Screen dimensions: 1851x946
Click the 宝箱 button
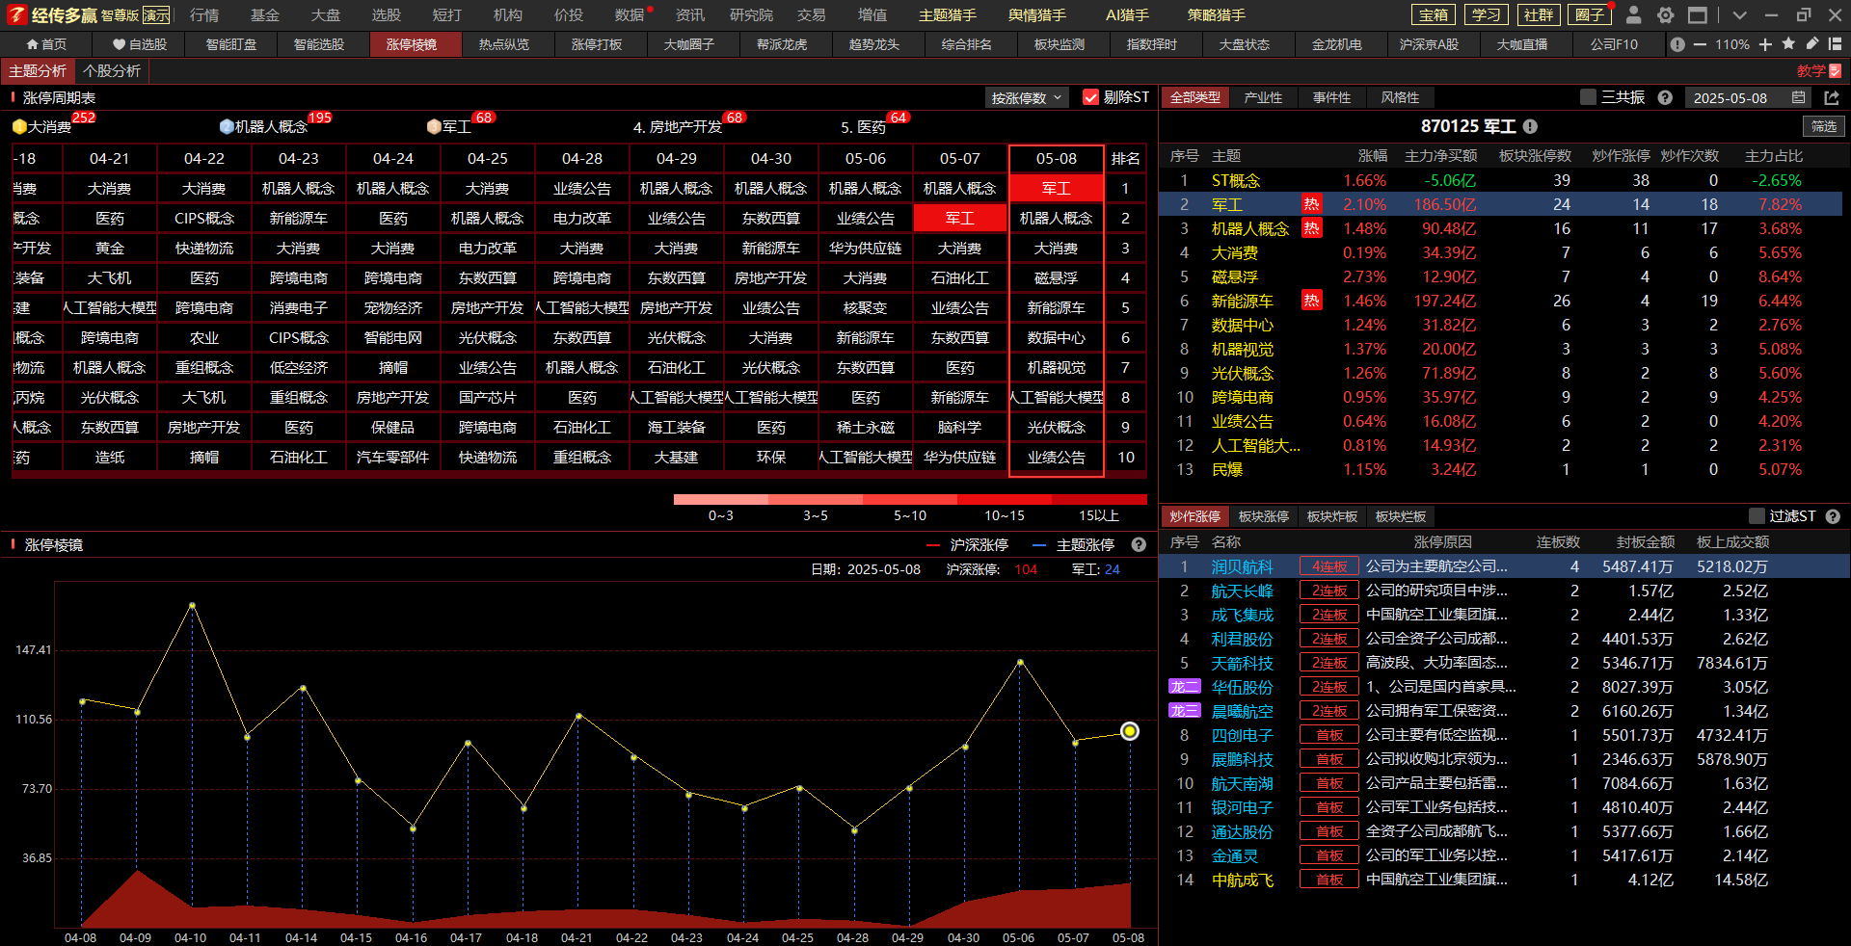tap(1434, 14)
